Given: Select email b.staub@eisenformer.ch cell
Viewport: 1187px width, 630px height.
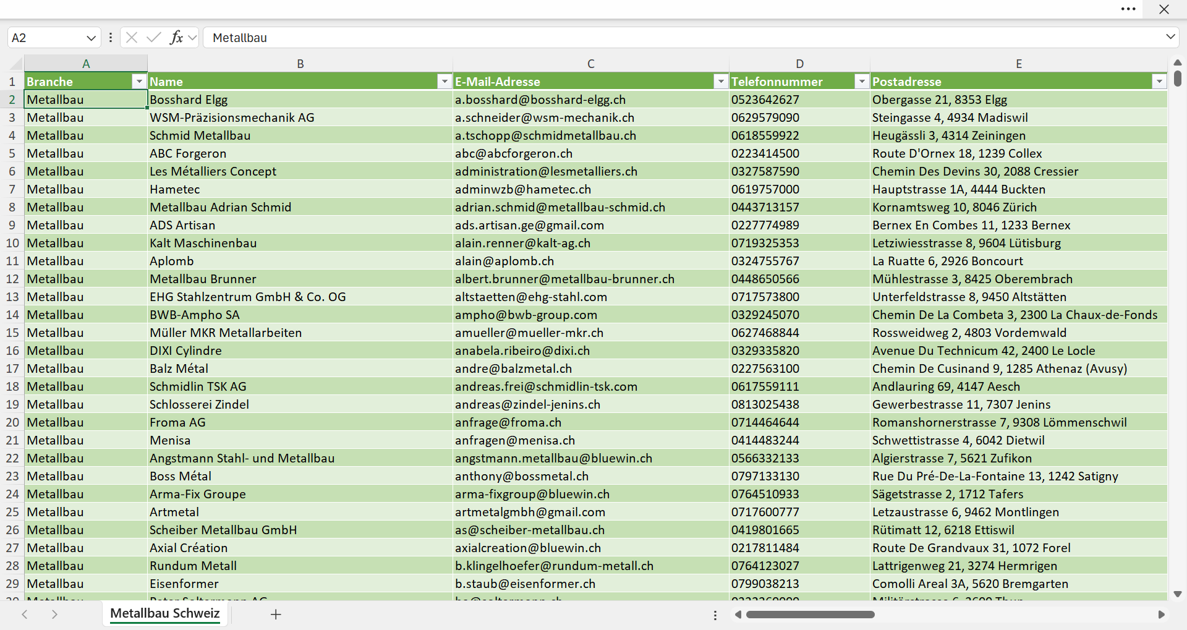Looking at the screenshot, I should click(591, 584).
